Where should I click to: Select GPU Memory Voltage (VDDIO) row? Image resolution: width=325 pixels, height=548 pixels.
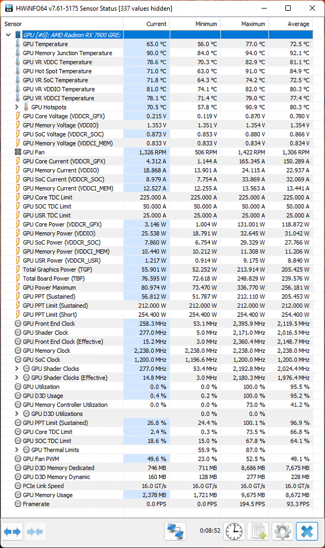coord(157,125)
